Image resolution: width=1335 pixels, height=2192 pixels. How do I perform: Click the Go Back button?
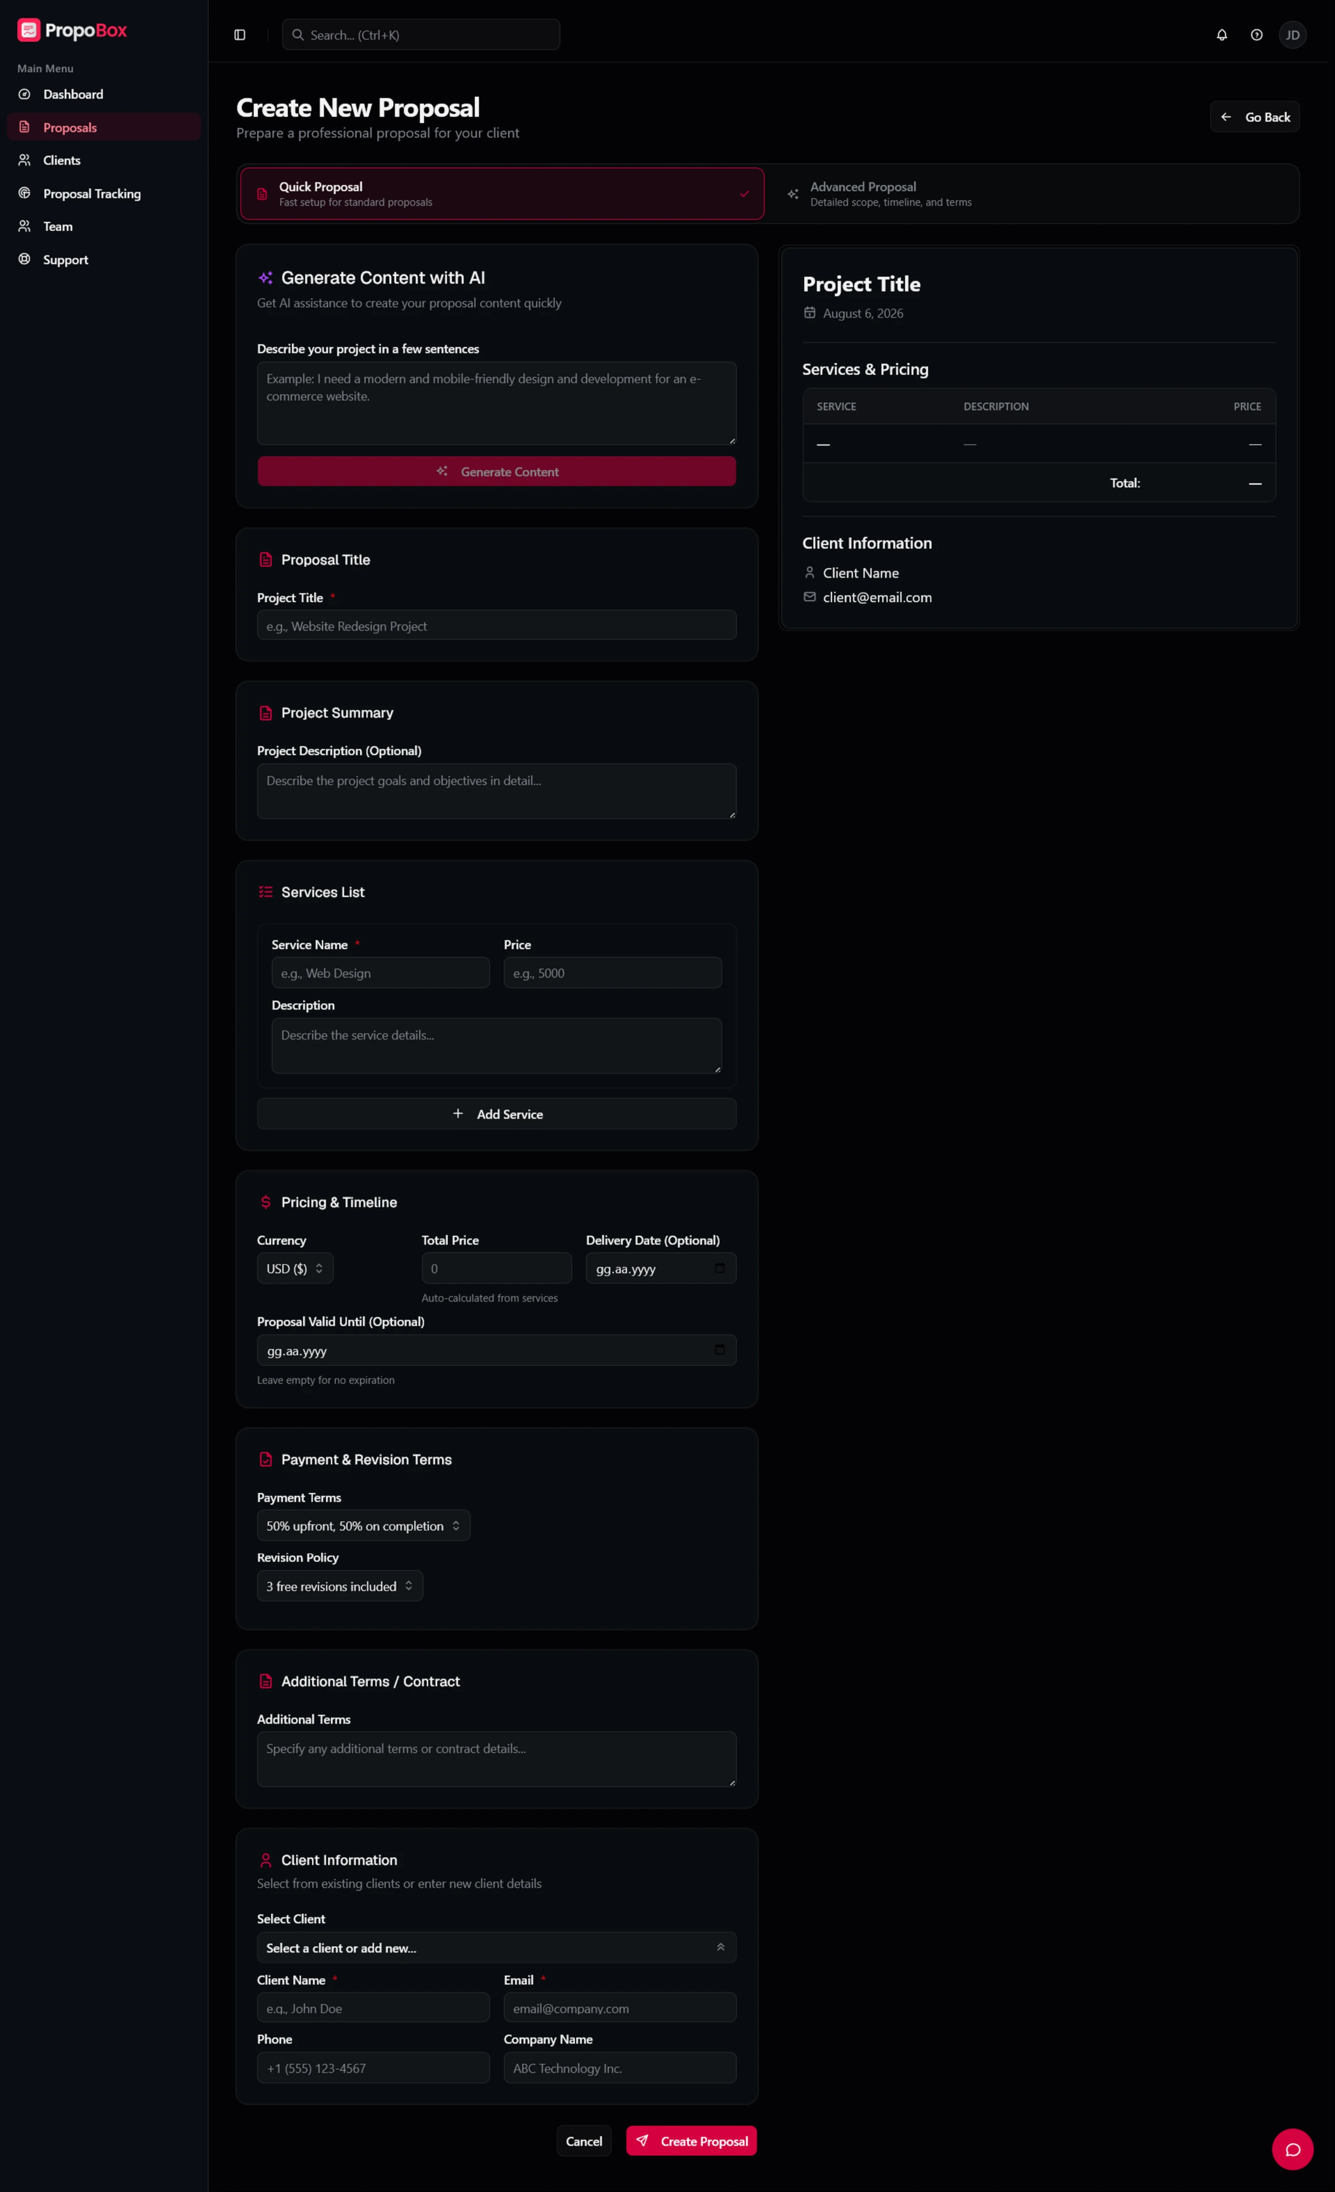tap(1255, 117)
